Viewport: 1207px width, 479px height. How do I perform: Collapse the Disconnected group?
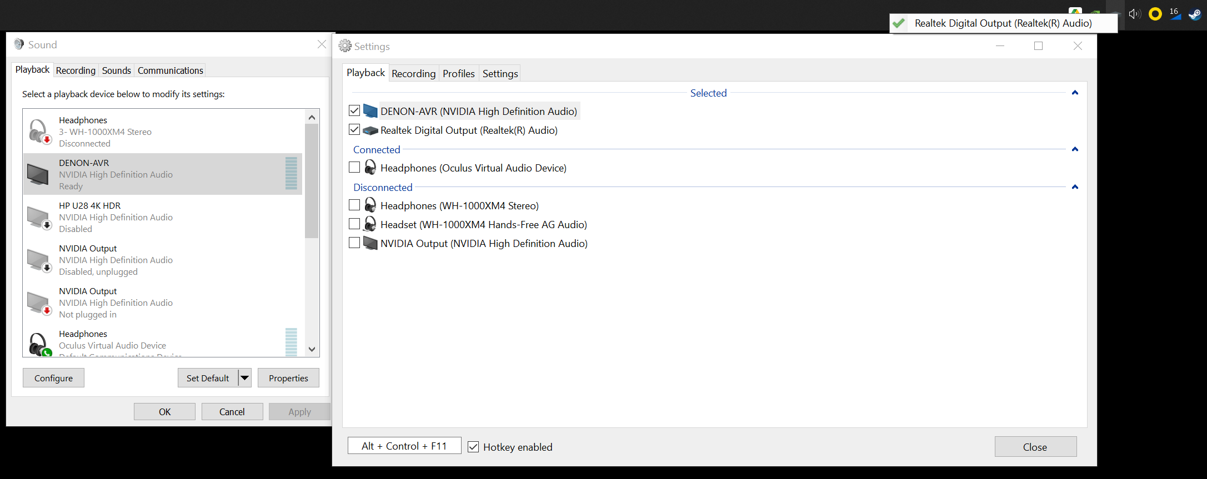(1075, 187)
